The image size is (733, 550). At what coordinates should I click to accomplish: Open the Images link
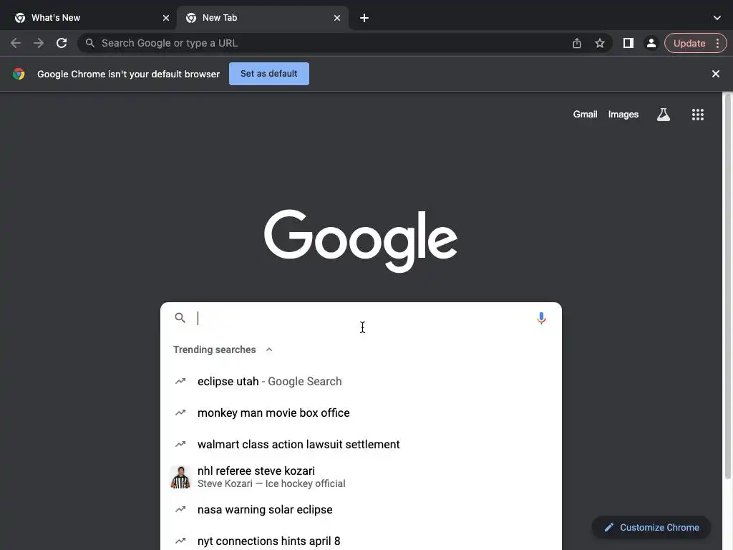(x=623, y=115)
